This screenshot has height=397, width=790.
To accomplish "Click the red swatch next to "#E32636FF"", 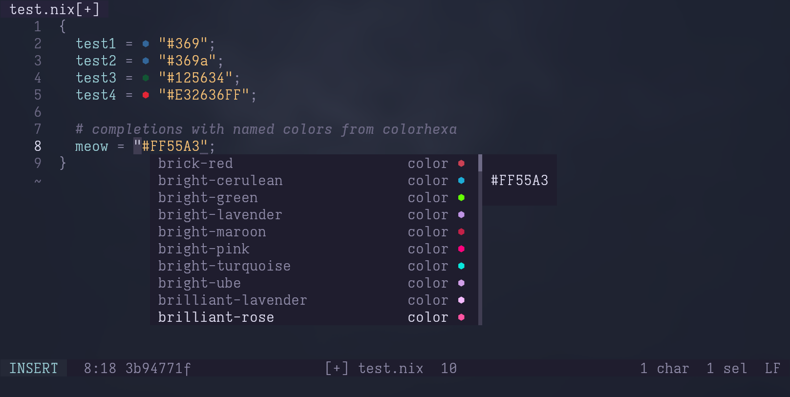I will tap(146, 95).
